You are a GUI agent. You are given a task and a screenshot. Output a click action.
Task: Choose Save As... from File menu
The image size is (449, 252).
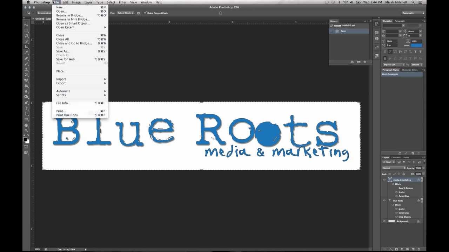click(x=63, y=51)
